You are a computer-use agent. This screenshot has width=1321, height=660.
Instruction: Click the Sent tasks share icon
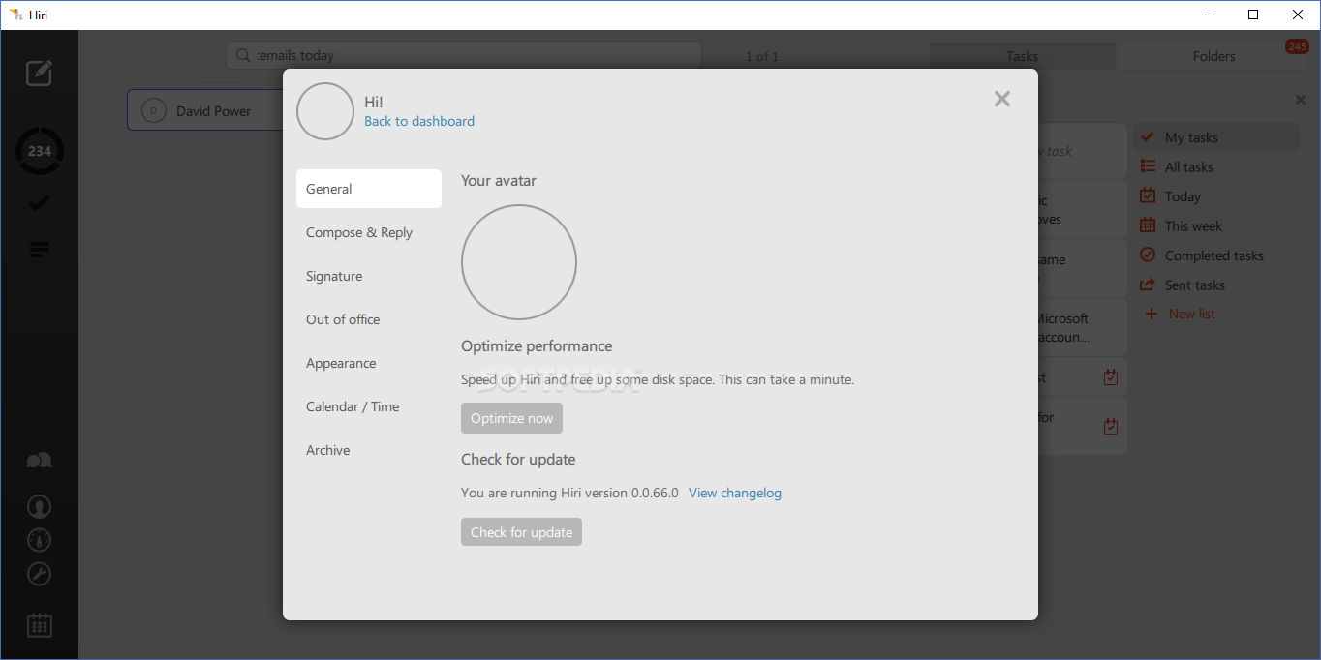(1148, 285)
